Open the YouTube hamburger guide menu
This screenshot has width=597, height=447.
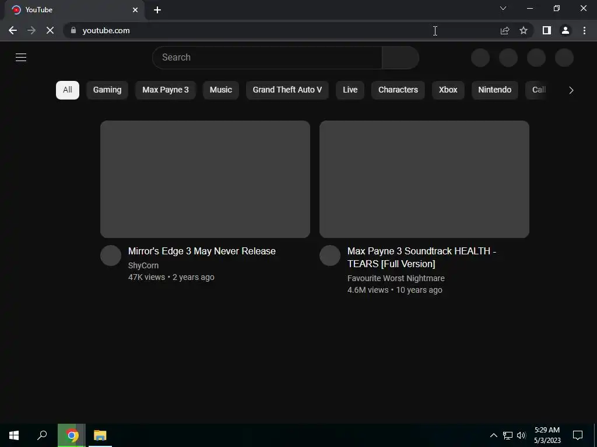tap(21, 58)
